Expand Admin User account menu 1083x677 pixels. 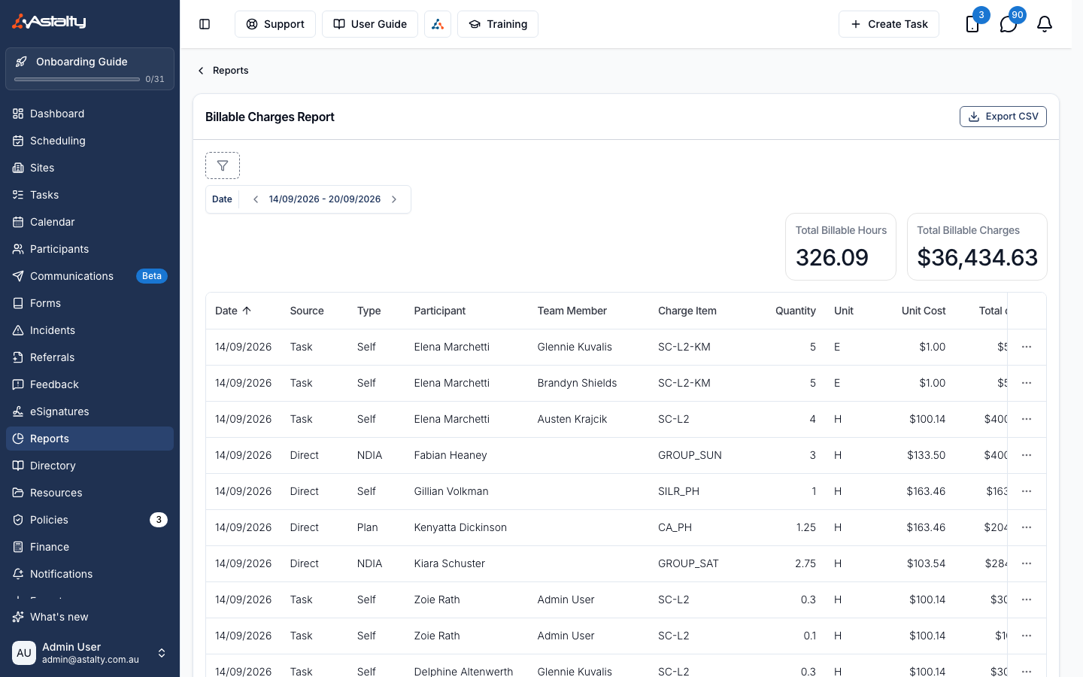click(x=89, y=653)
